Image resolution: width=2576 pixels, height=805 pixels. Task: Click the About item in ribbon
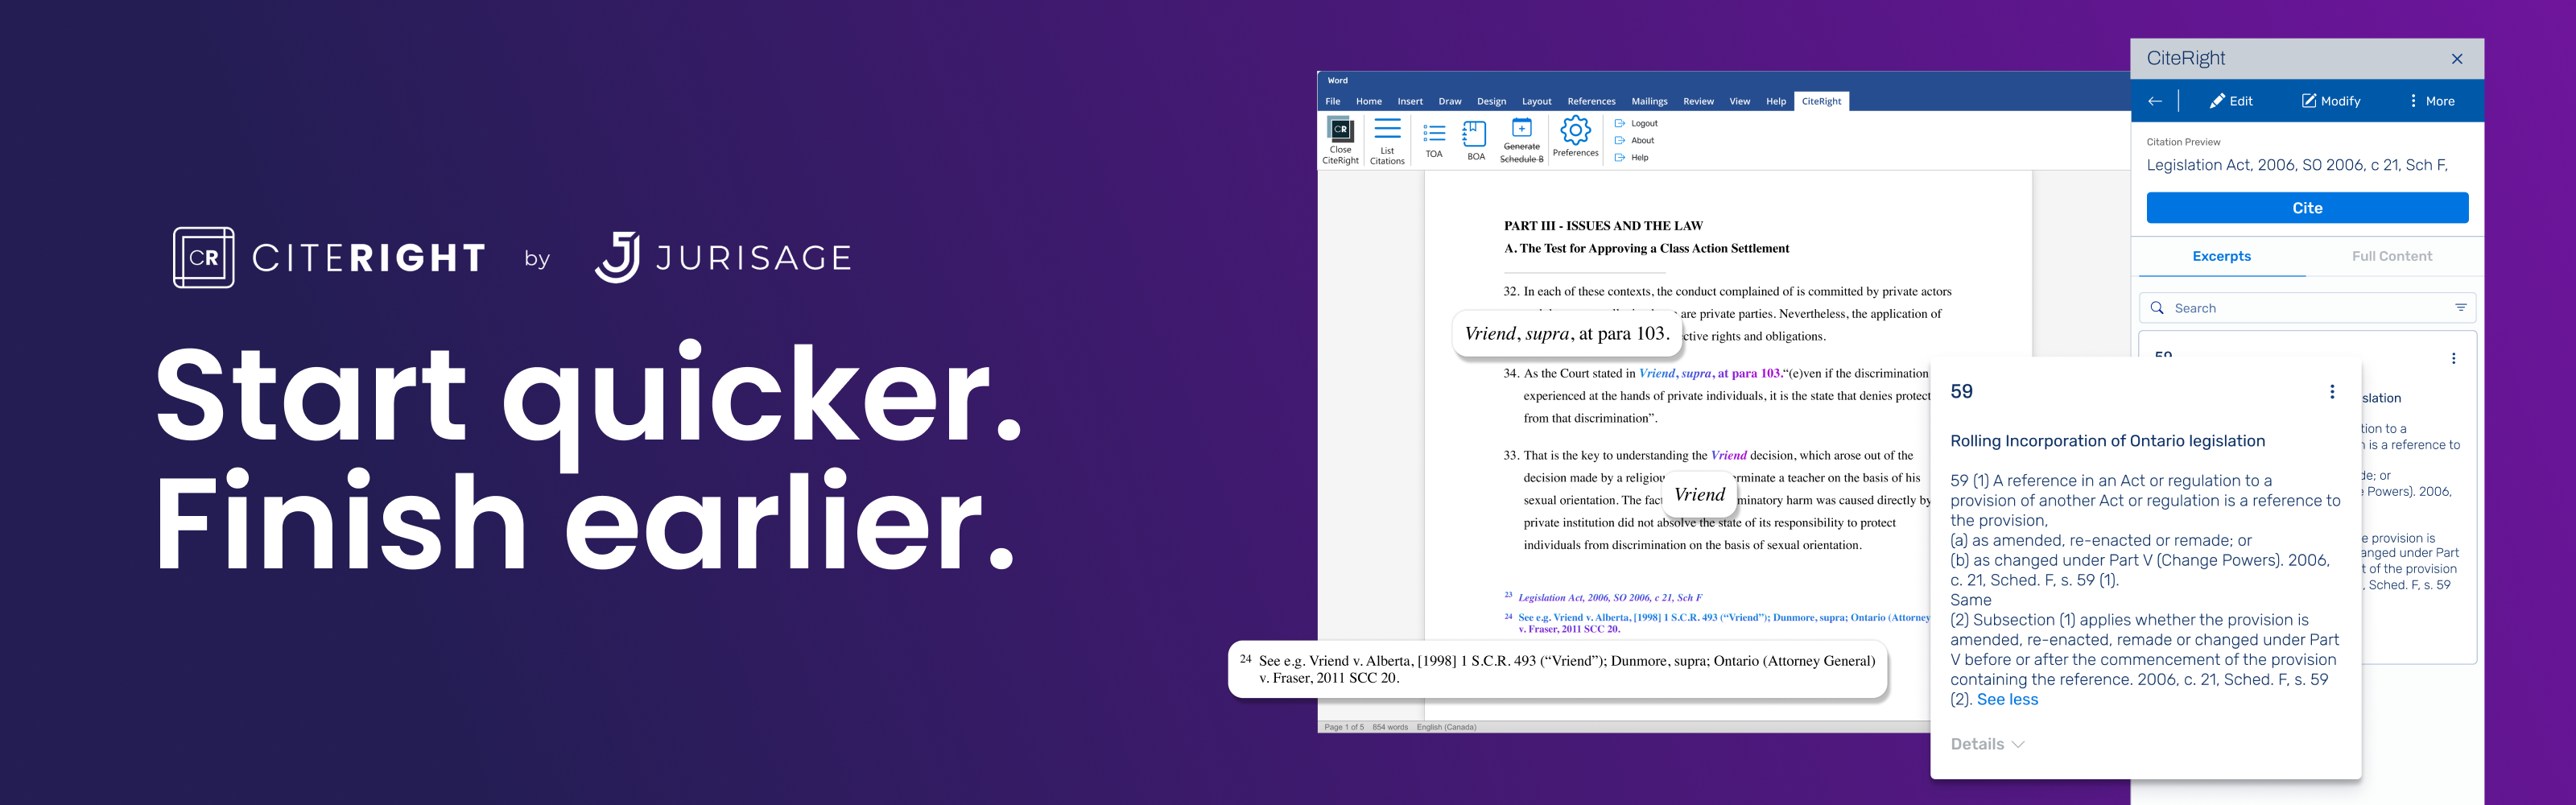pos(1634,141)
